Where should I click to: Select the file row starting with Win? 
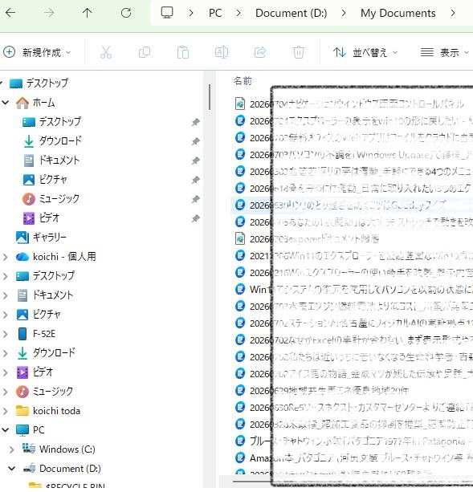(353, 289)
